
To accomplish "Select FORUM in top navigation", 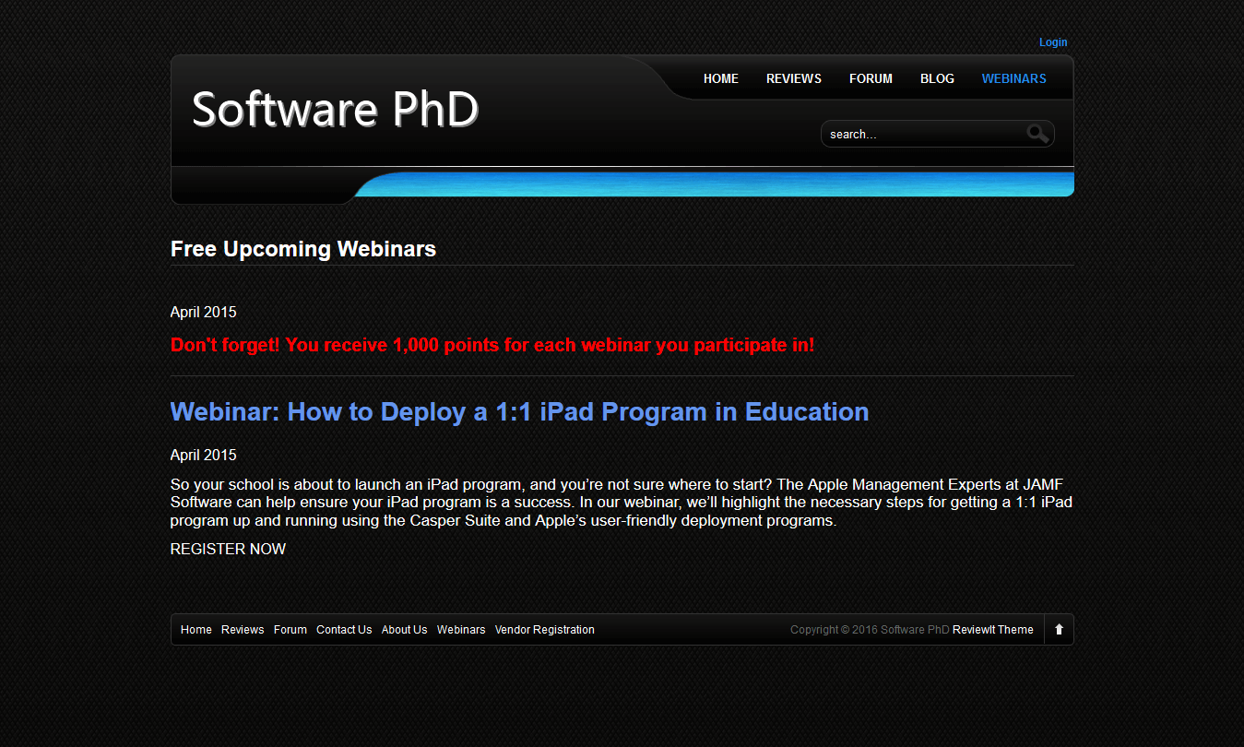I will (871, 78).
